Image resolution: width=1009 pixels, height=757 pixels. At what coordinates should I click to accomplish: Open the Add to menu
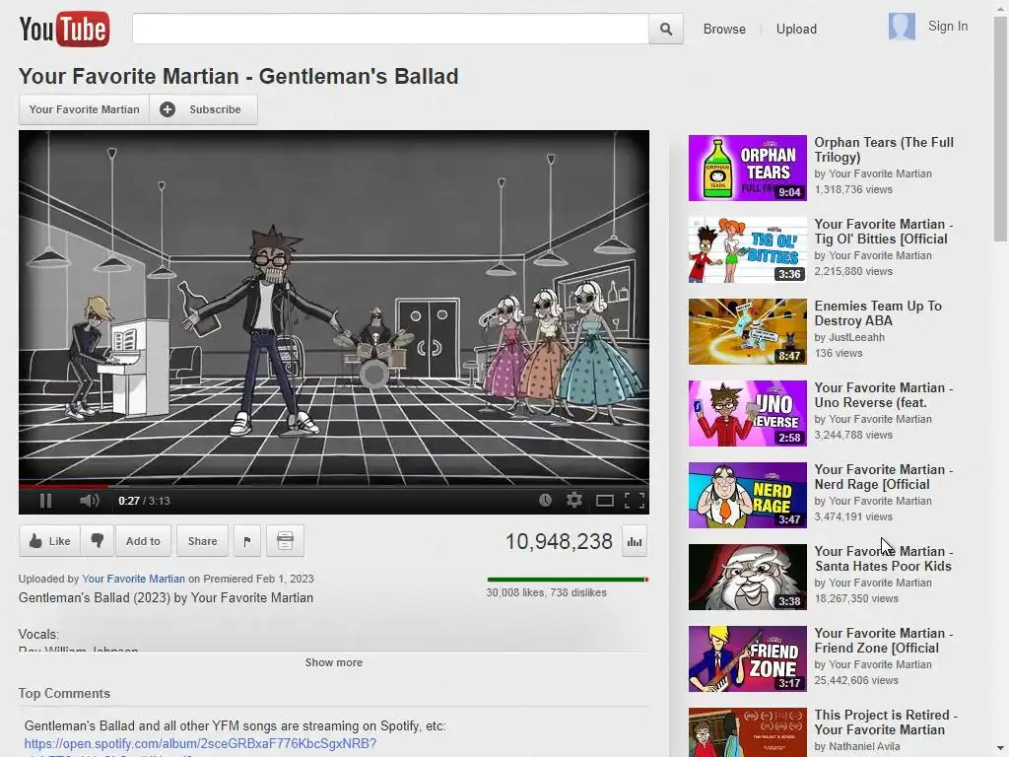(x=143, y=541)
